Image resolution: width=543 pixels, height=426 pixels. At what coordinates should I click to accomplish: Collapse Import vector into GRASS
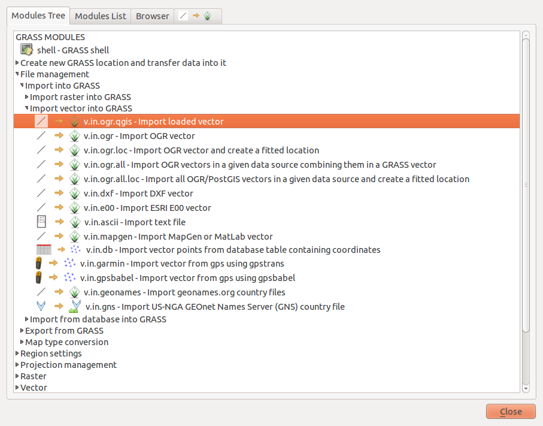pyautogui.click(x=26, y=108)
